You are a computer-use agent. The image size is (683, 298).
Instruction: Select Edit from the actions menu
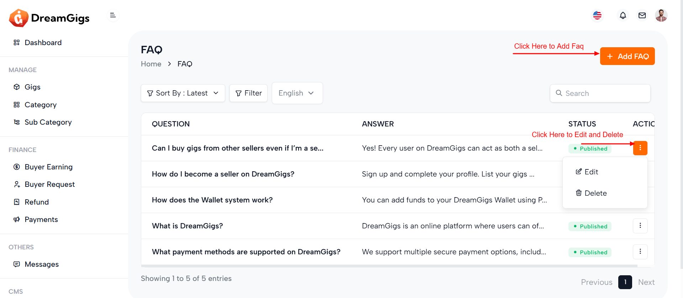point(591,172)
